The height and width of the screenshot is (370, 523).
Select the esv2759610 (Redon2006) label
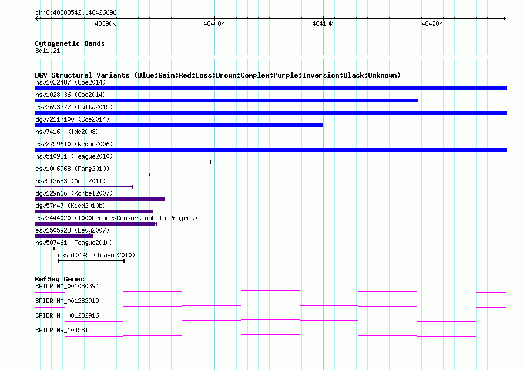[x=74, y=144]
